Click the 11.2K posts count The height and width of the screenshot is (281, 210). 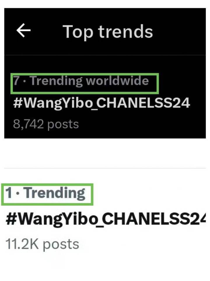[x=42, y=244]
